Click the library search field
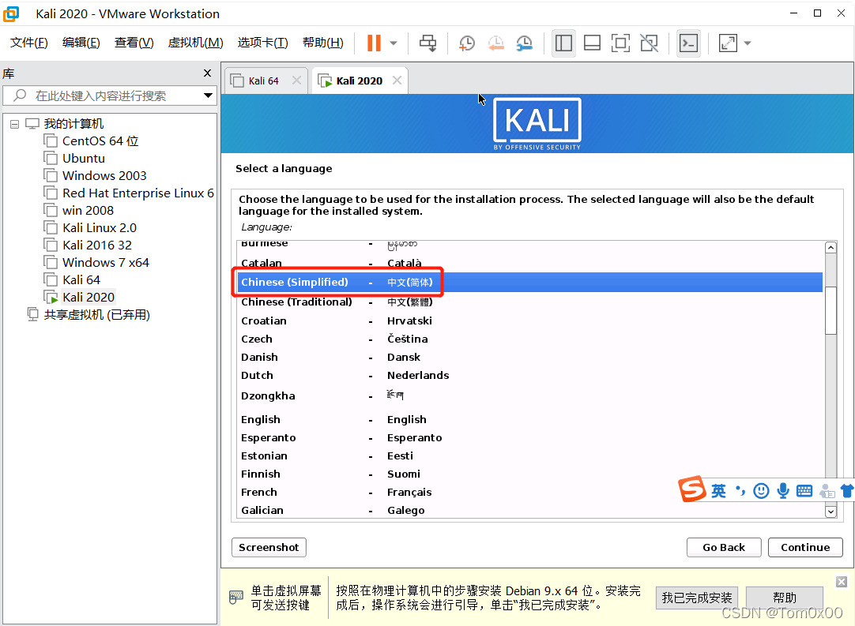 pos(109,96)
